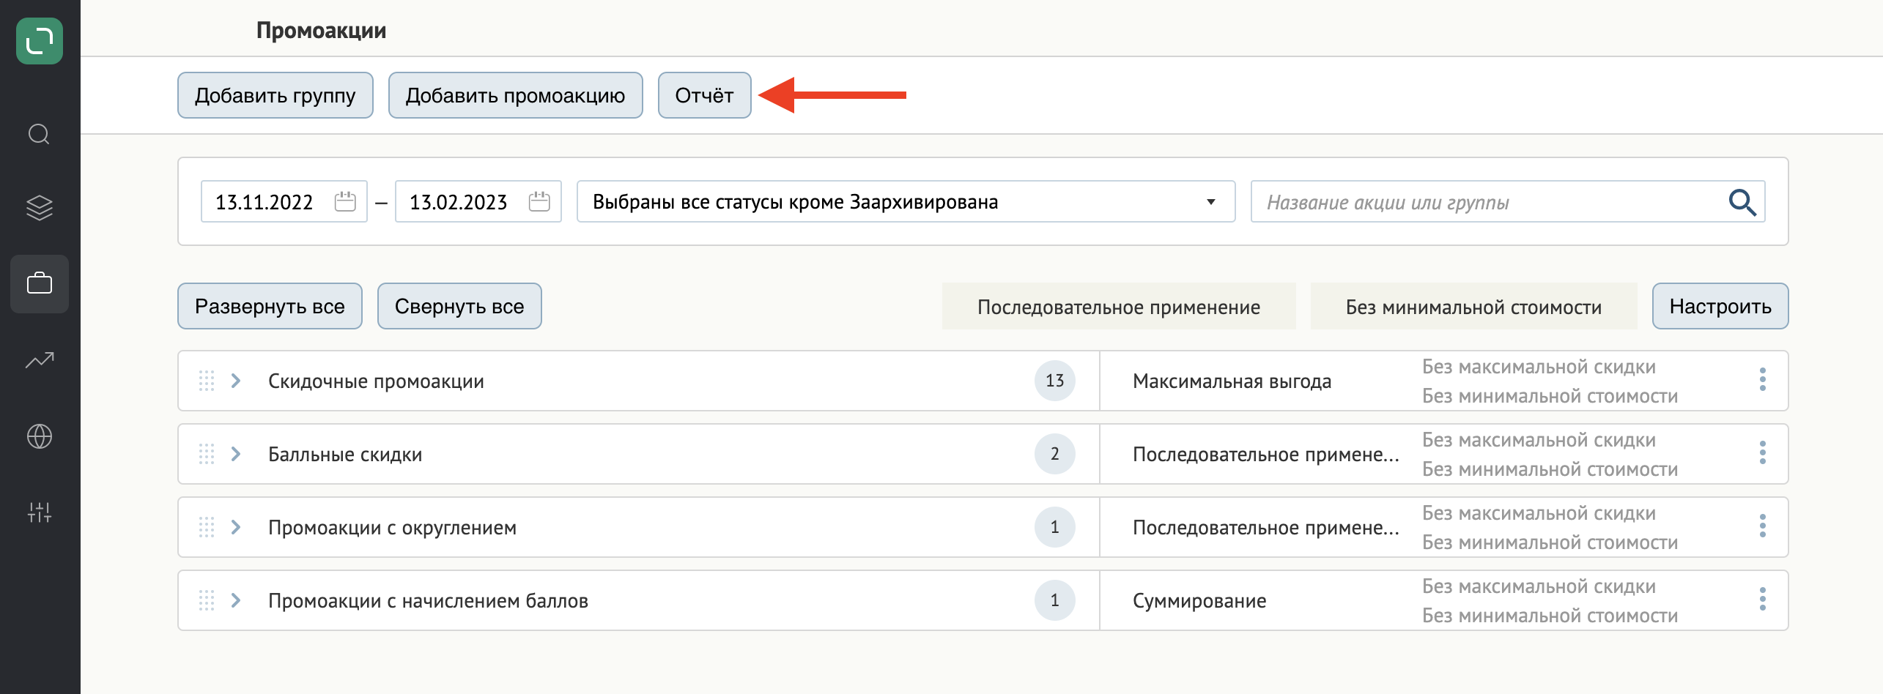
Task: Open the Отчёт report button
Action: click(704, 95)
